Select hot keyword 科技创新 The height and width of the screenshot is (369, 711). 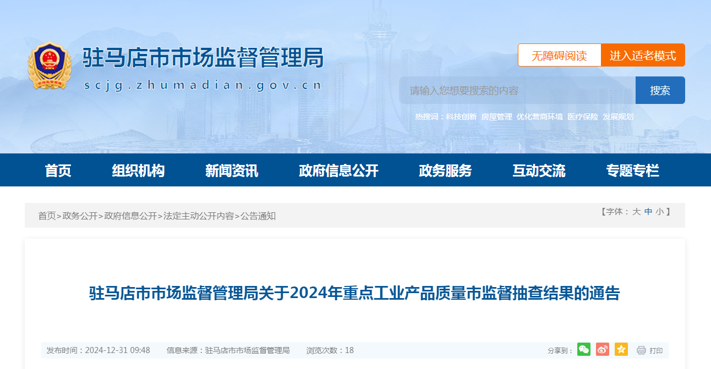461,117
